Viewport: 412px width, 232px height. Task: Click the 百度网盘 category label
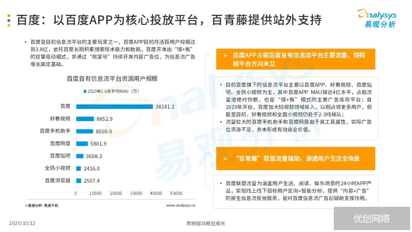(60, 143)
